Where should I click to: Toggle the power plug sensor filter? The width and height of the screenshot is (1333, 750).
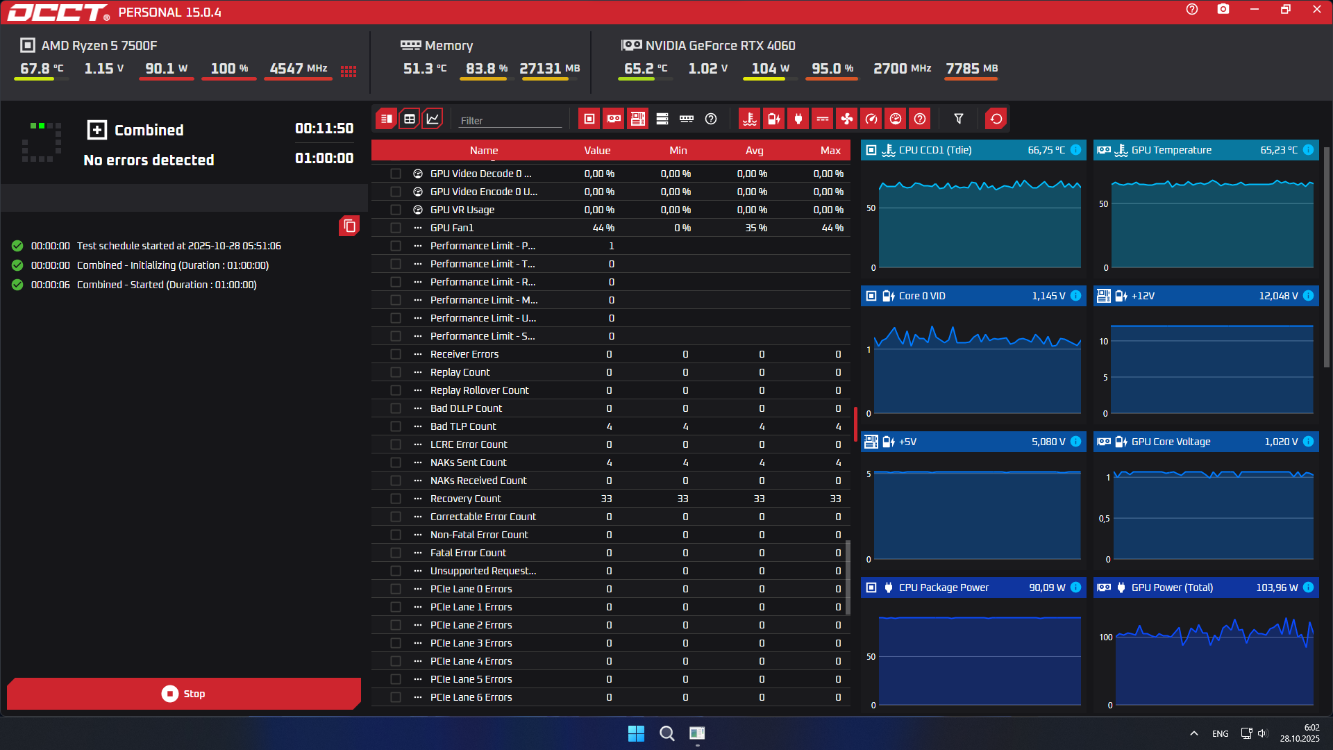[x=798, y=119]
